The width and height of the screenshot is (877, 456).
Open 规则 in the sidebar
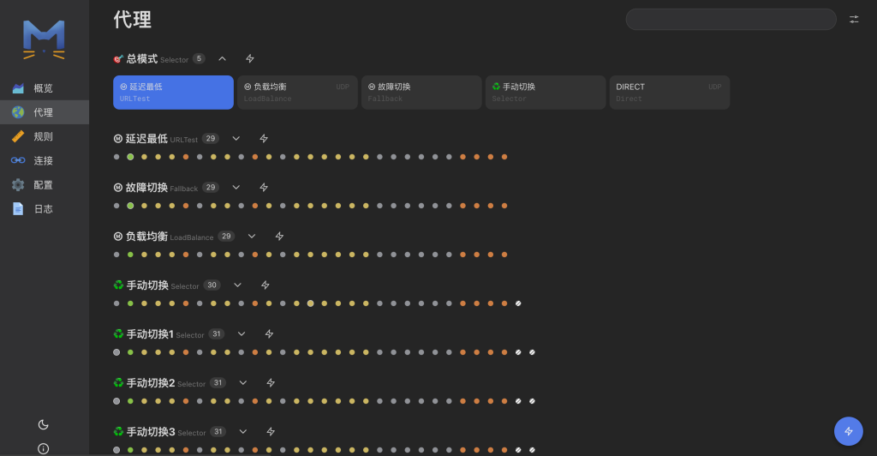click(43, 136)
